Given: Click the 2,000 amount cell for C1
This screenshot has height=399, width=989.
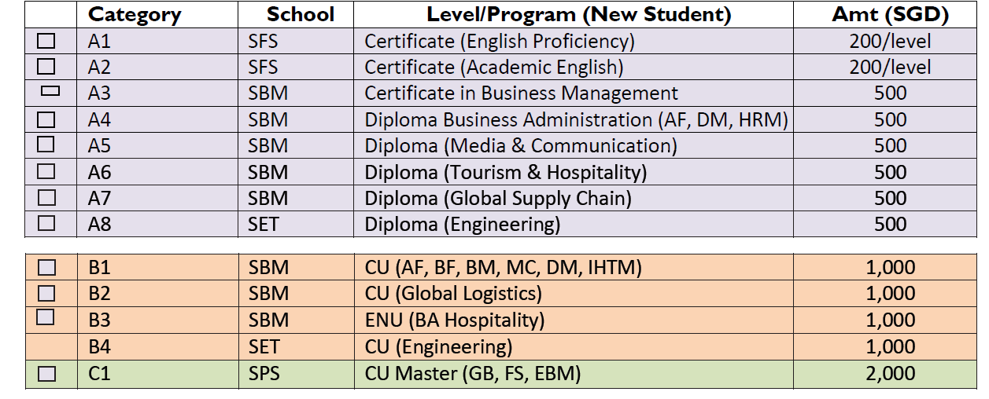Looking at the screenshot, I should (x=891, y=373).
